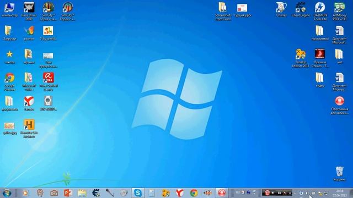Open Программа для записи red desktop icon

340,105
